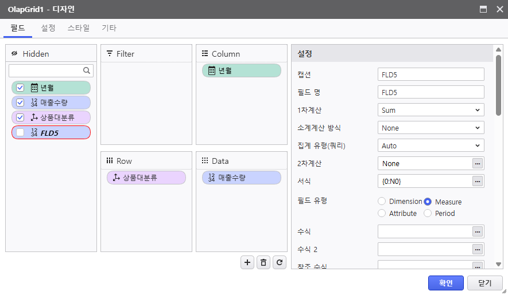
Task: Open the 1차계산 Sum dropdown
Action: [431, 110]
